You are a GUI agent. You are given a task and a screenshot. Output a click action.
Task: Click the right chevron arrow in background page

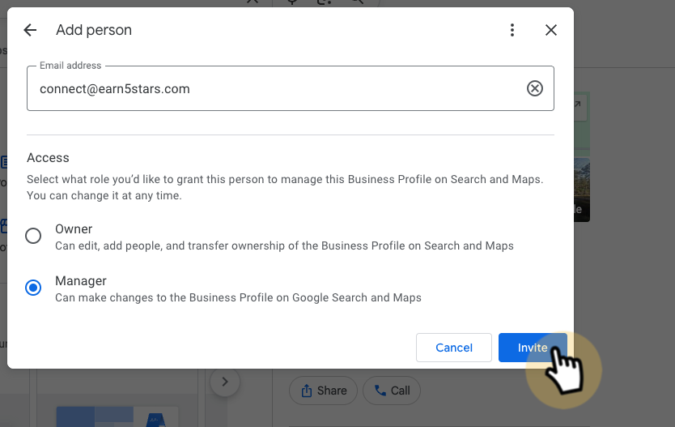tap(225, 382)
